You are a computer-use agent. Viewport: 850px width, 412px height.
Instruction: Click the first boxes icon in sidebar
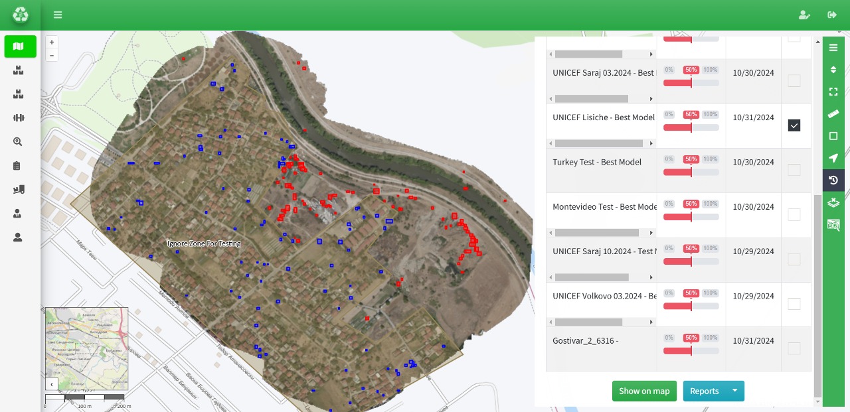(18, 70)
